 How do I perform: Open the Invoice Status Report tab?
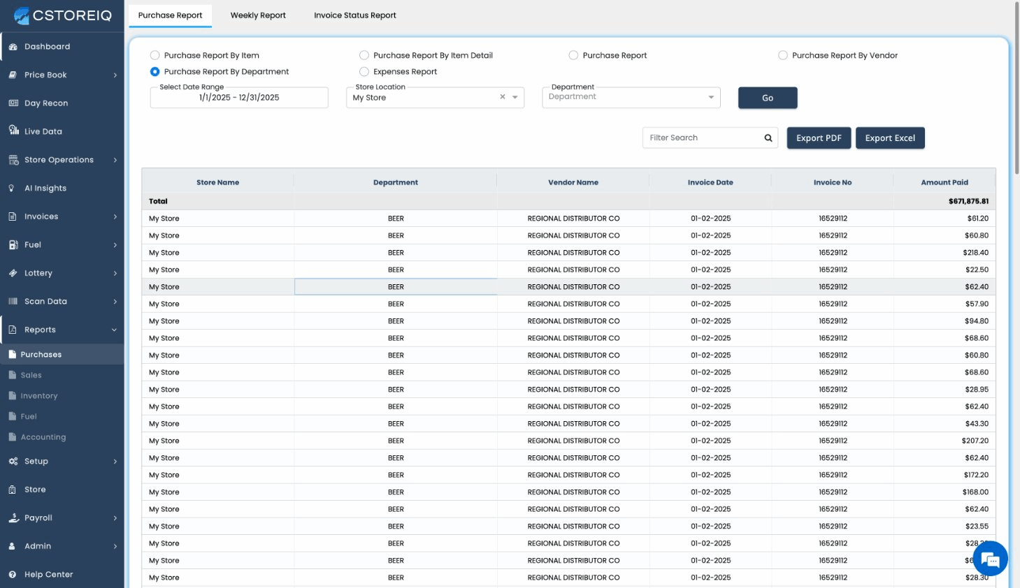[354, 15]
